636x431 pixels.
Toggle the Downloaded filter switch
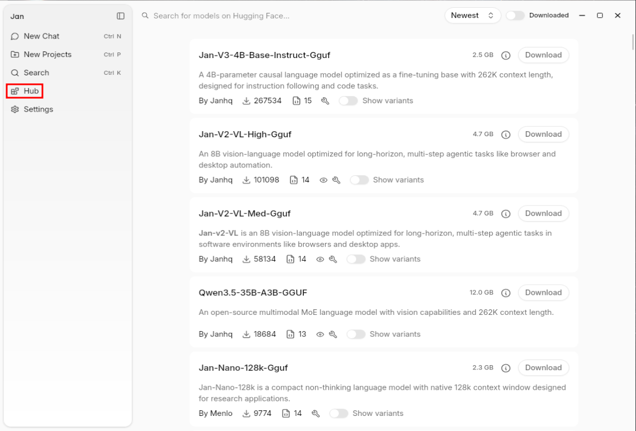pos(515,16)
